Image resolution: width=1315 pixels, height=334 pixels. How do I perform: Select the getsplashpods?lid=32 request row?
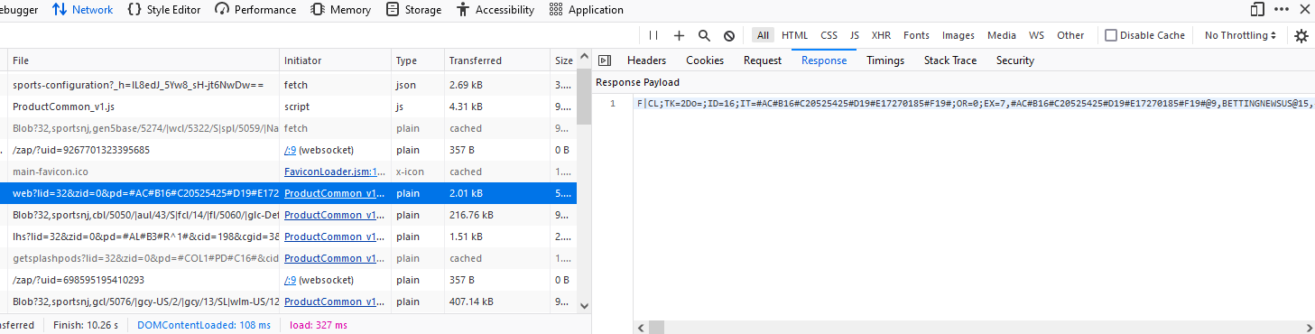pyautogui.click(x=289, y=258)
